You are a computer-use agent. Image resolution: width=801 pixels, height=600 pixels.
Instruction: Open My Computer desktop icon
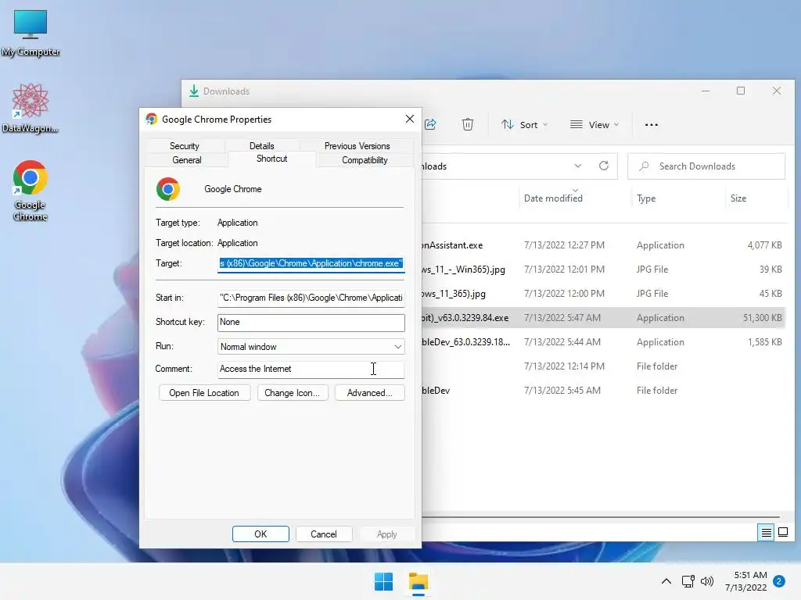[31, 32]
